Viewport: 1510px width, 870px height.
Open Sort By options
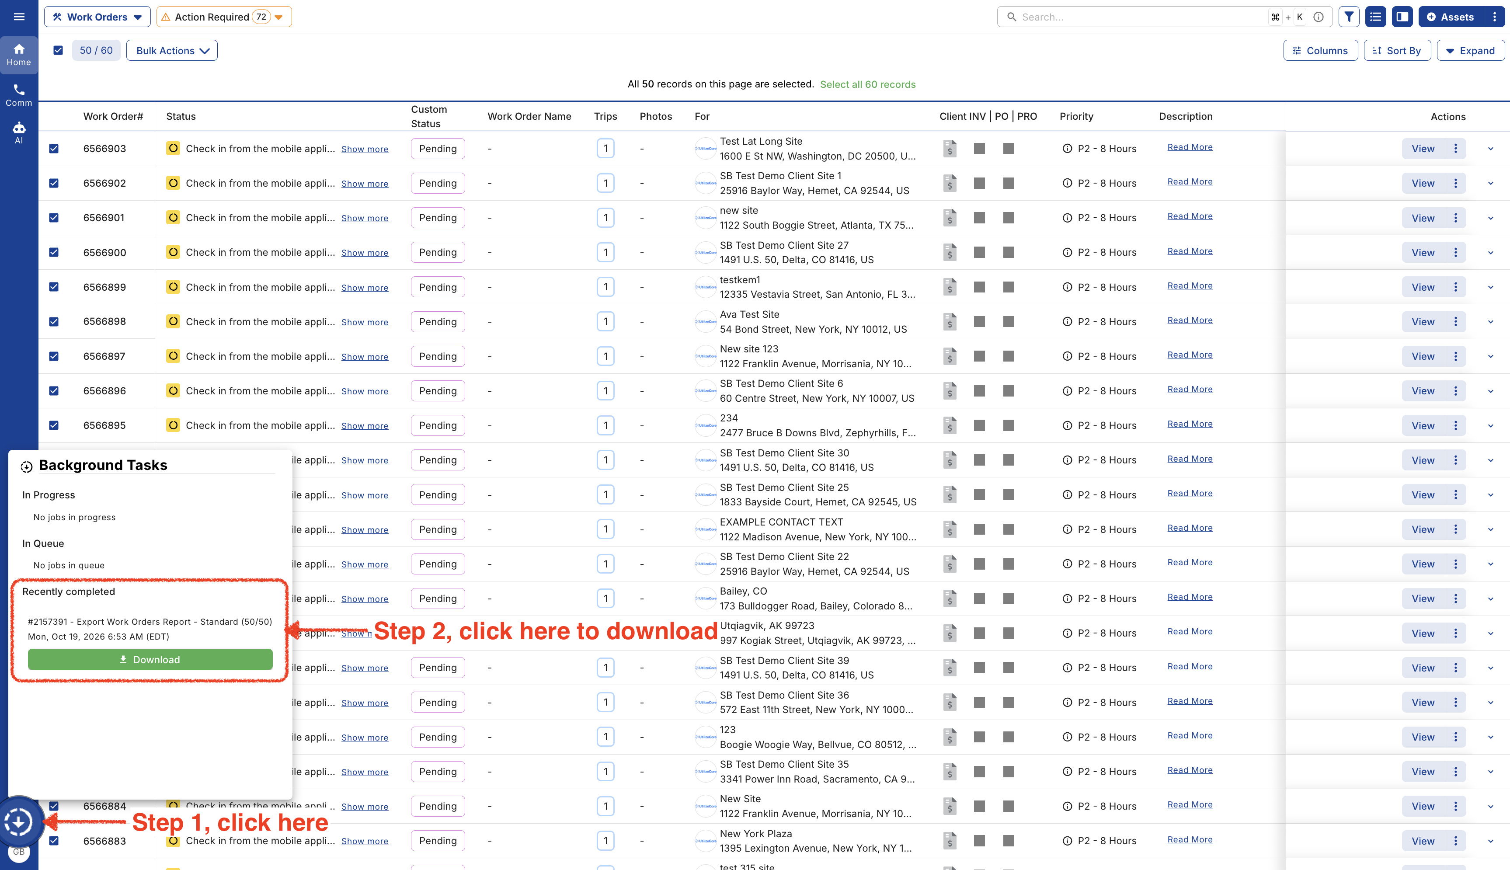1397,50
